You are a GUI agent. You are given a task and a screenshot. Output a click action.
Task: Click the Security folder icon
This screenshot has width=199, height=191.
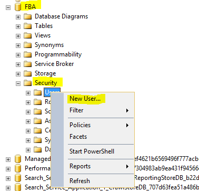pyautogui.click(x=27, y=83)
